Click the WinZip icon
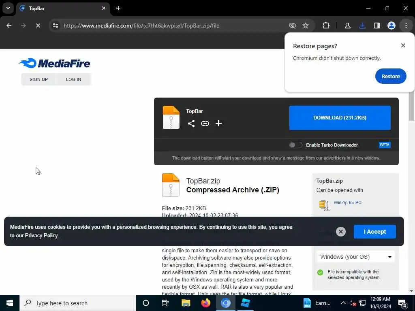The image size is (415, 311). tap(324, 204)
